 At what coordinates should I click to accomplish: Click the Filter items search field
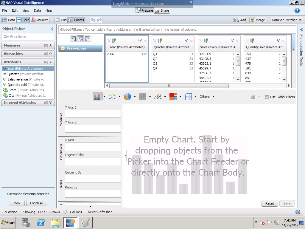[x=28, y=37]
